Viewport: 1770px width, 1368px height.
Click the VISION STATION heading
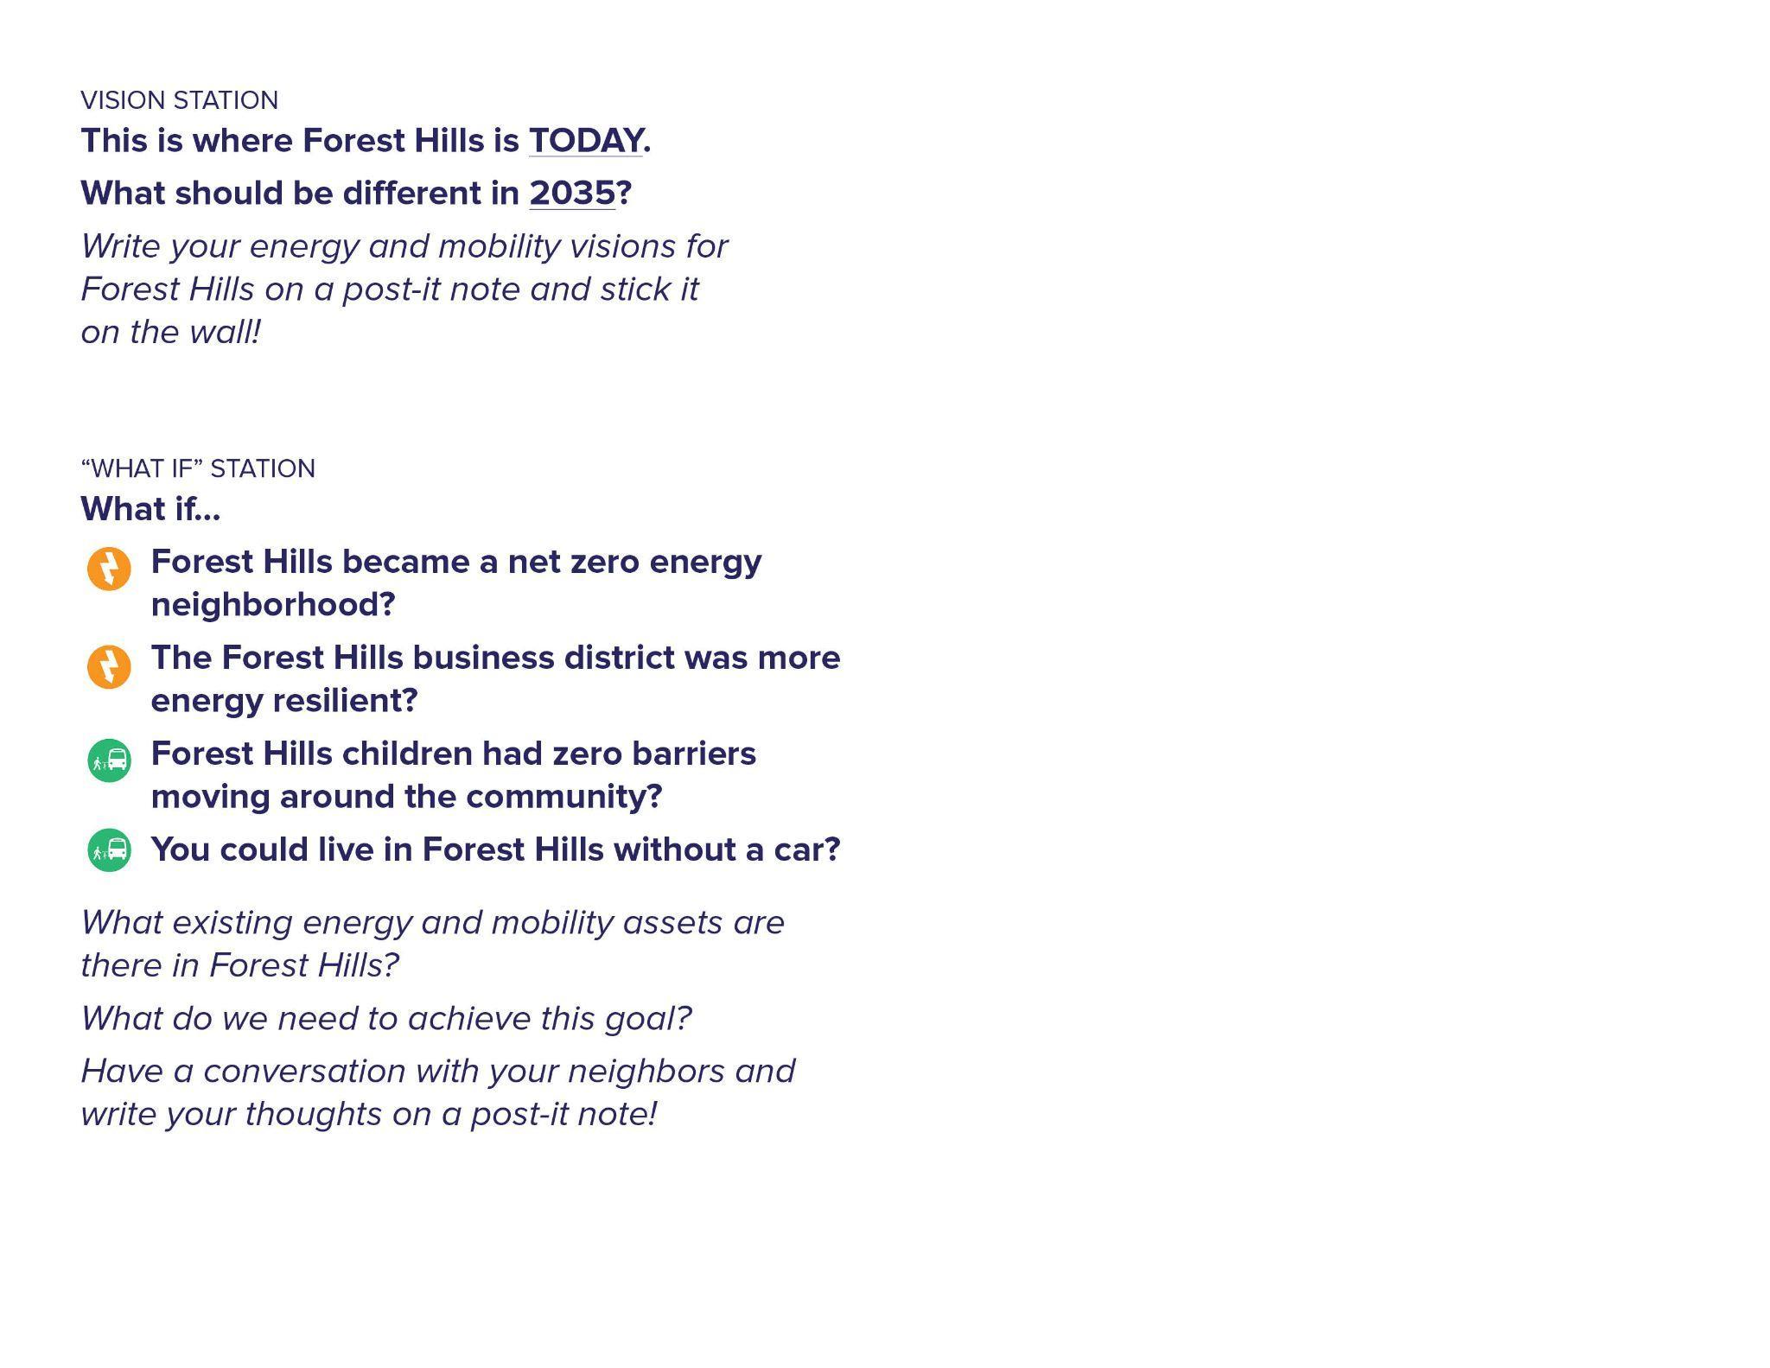tap(180, 100)
